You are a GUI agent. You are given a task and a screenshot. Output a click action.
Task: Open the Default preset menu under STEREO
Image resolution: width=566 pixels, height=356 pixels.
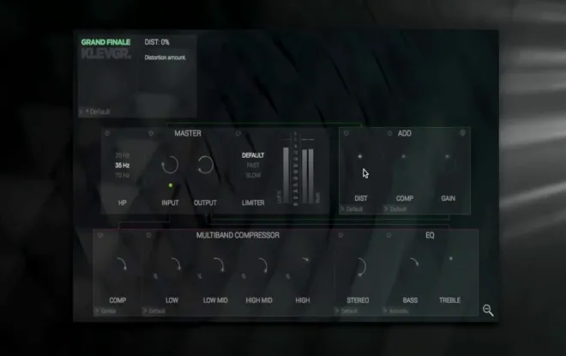[346, 311]
